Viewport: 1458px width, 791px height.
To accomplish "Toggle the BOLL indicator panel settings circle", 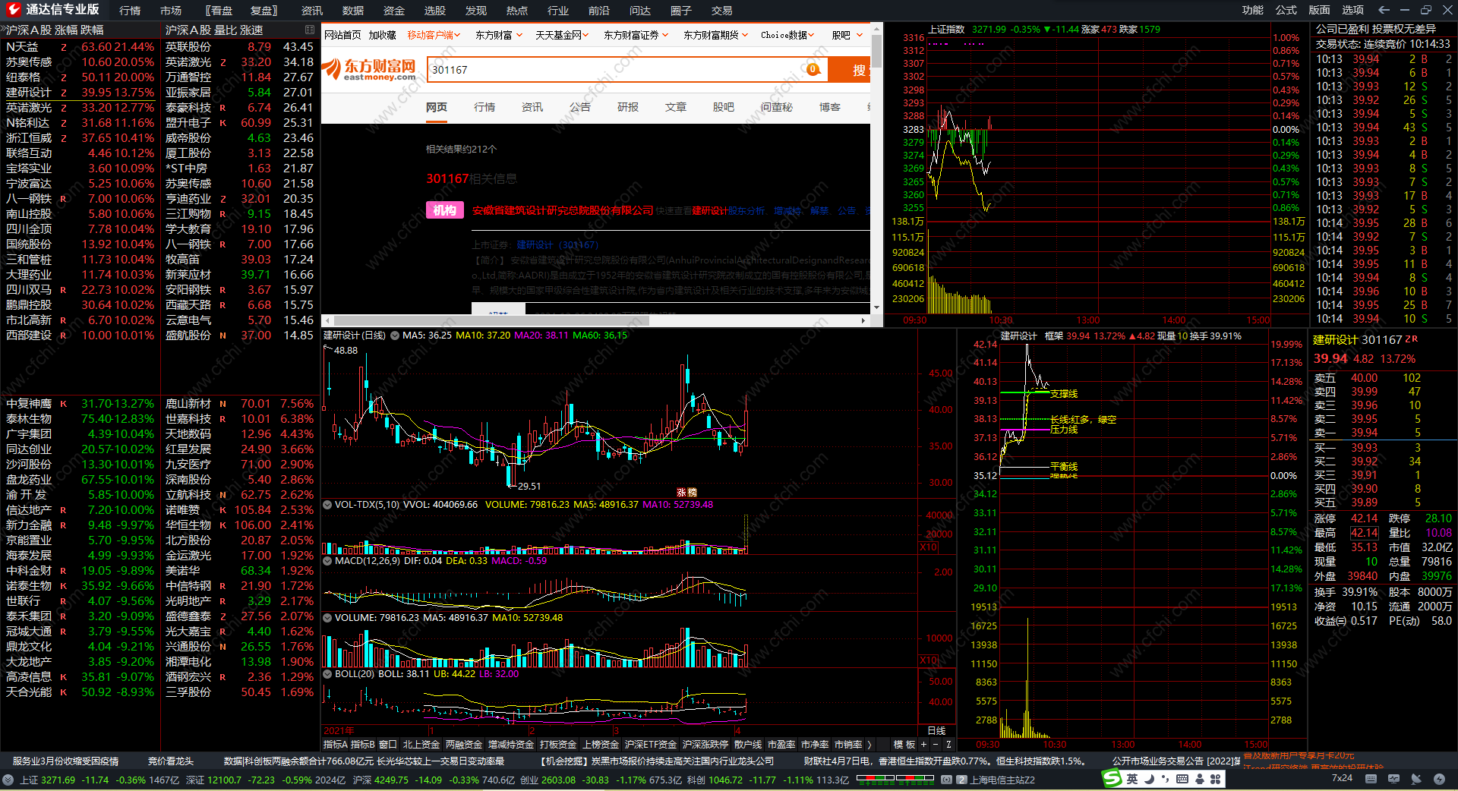I will pyautogui.click(x=327, y=674).
